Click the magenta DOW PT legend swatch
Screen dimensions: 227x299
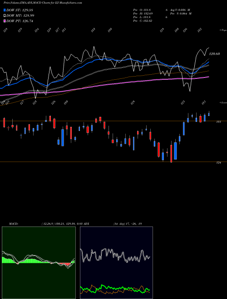pyautogui.click(x=5, y=21)
